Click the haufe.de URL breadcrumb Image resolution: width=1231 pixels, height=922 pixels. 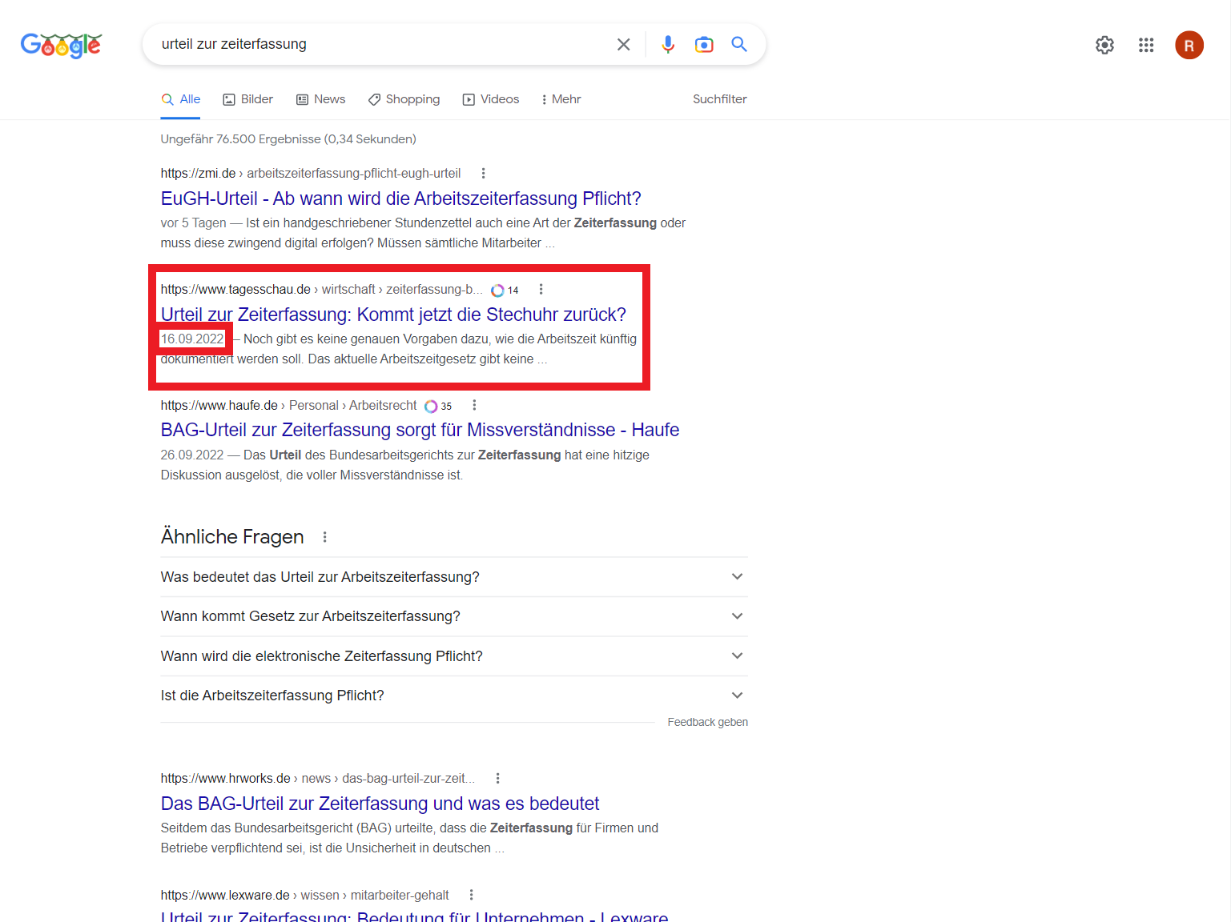[x=288, y=405]
